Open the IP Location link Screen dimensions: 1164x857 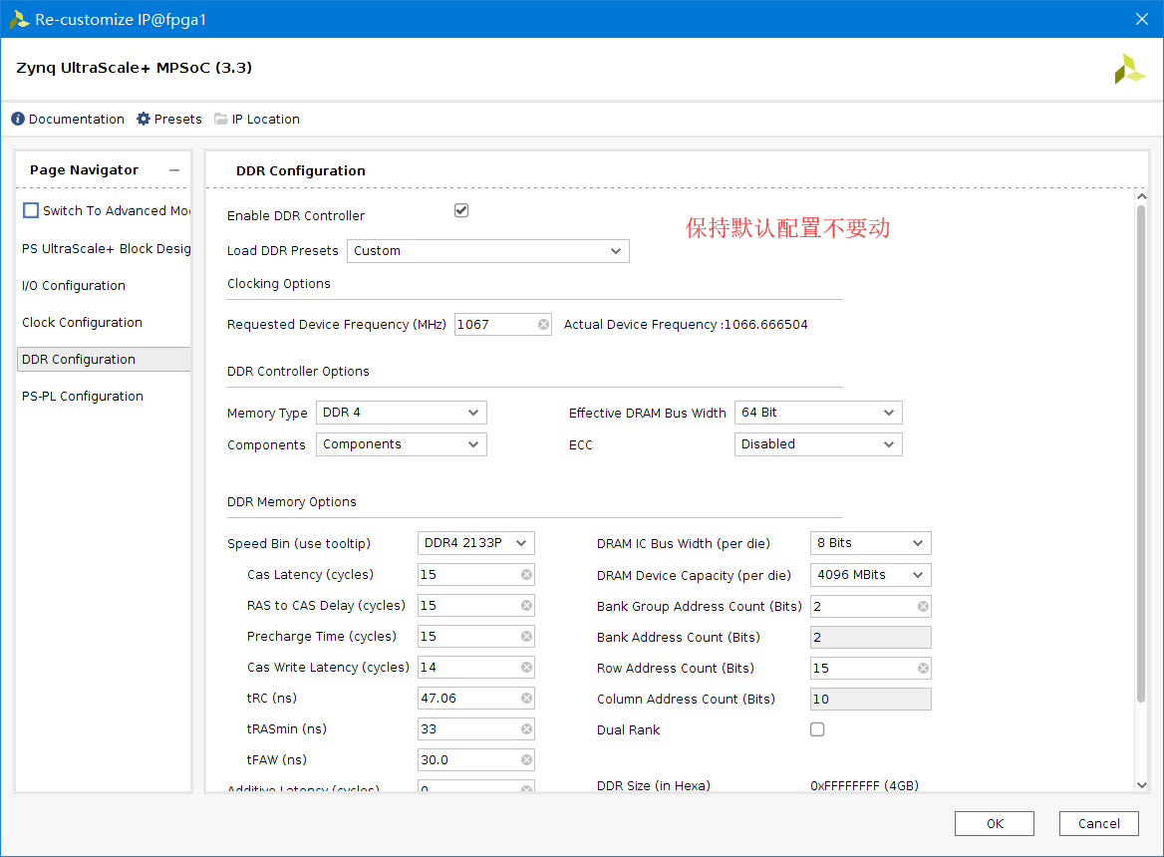point(266,119)
